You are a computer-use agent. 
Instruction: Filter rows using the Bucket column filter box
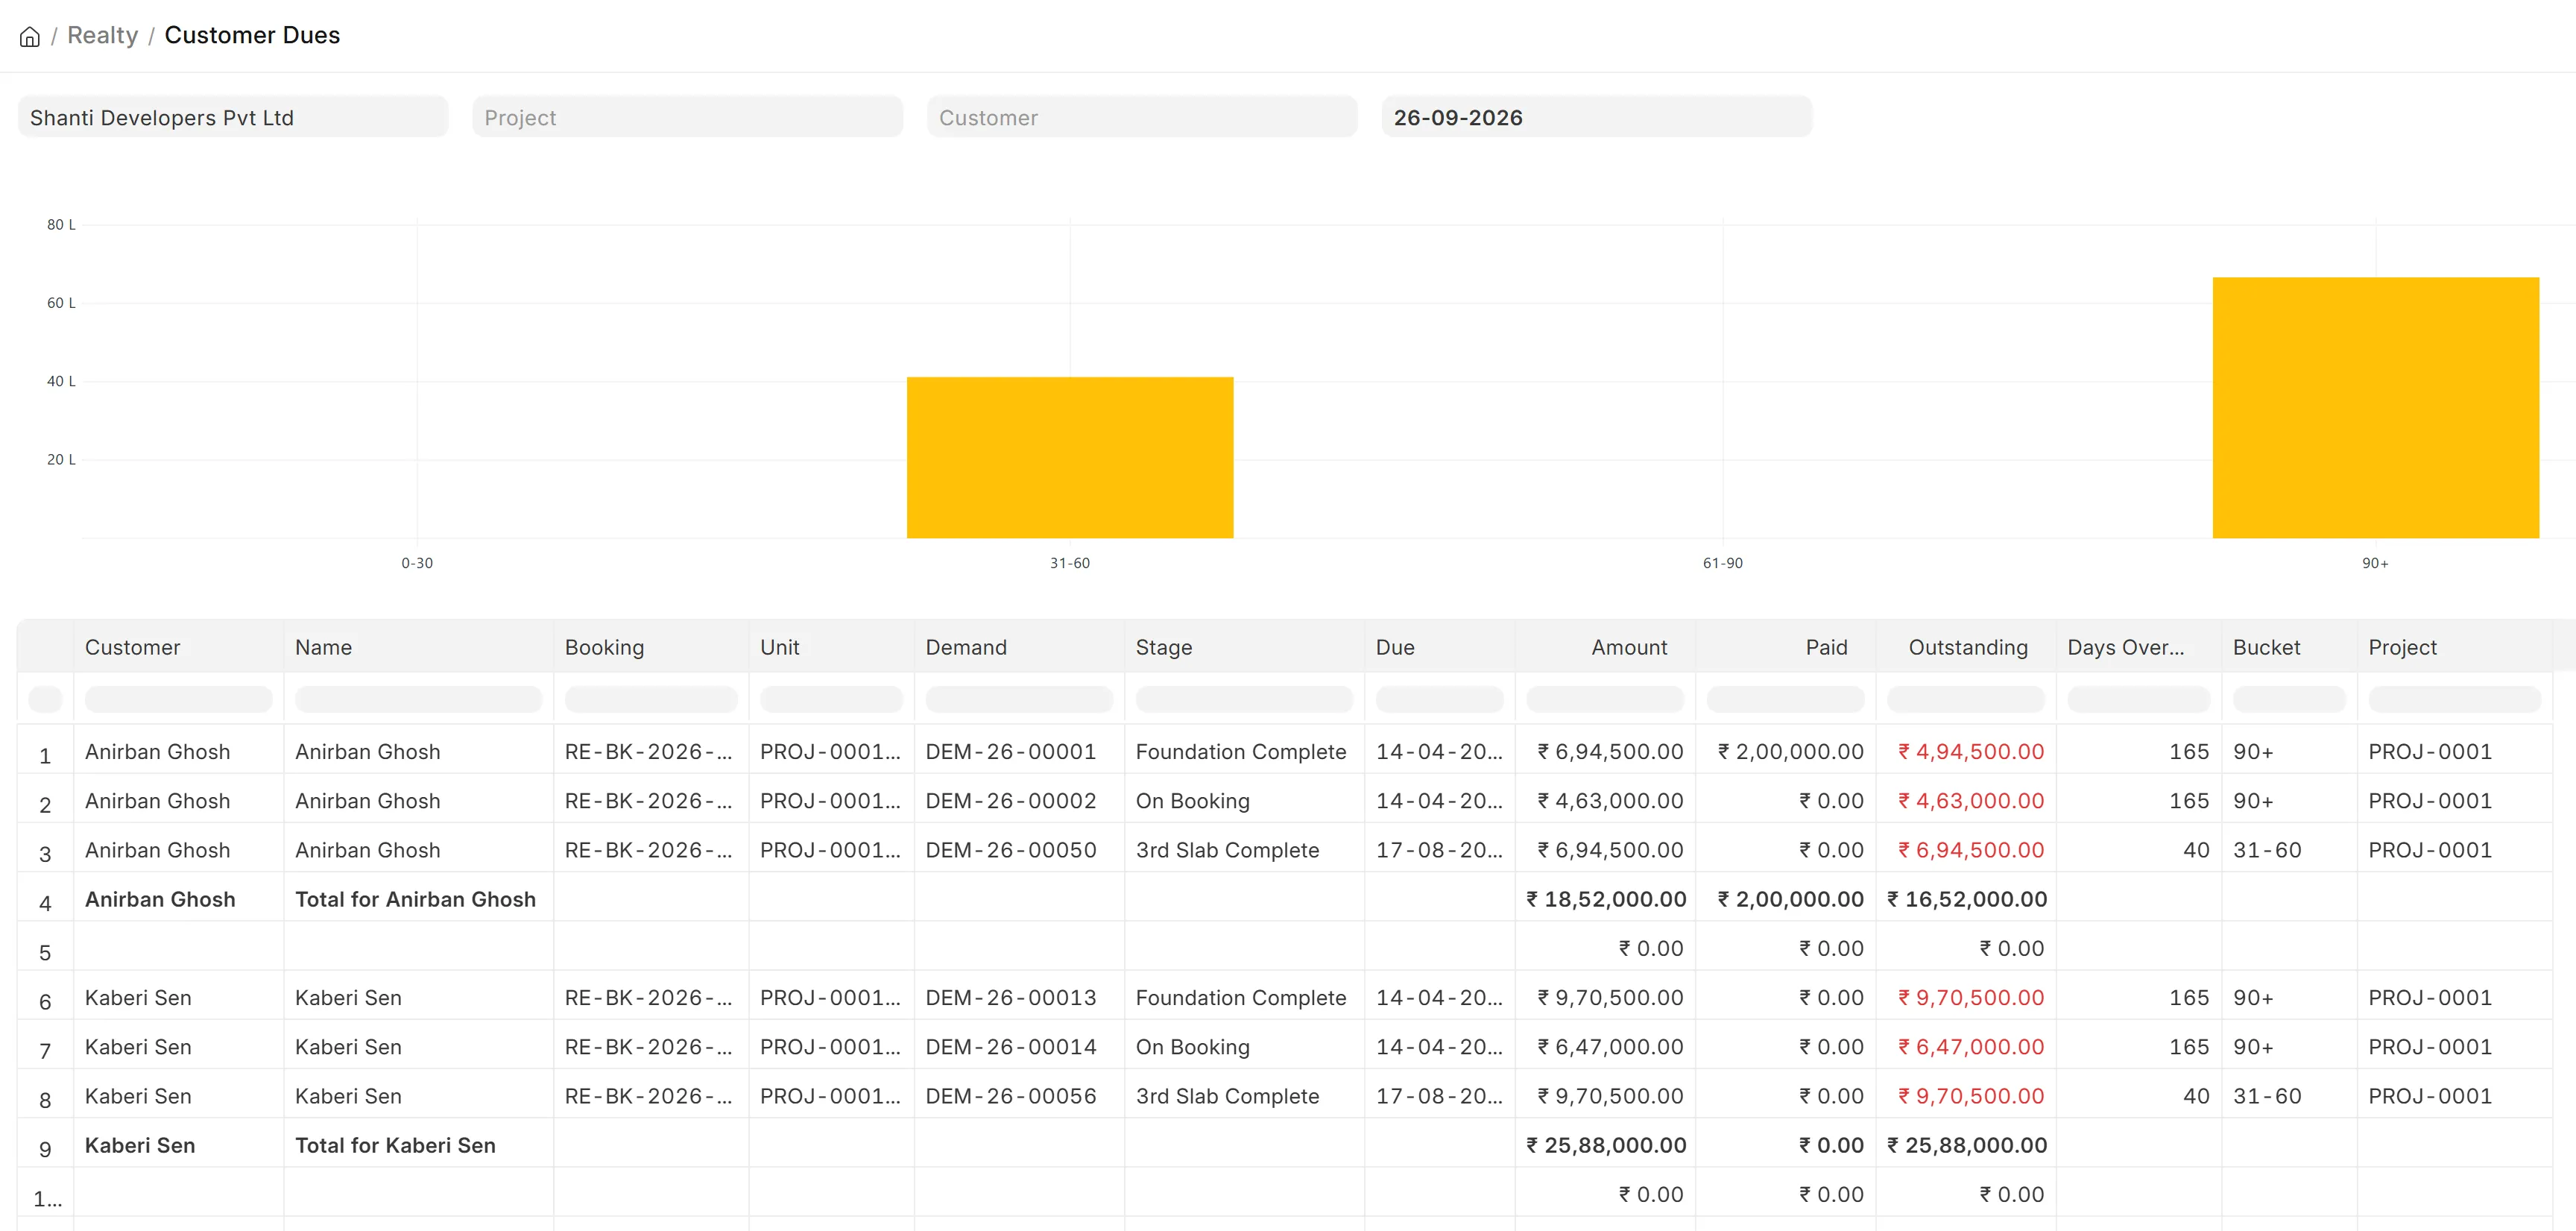(2289, 699)
